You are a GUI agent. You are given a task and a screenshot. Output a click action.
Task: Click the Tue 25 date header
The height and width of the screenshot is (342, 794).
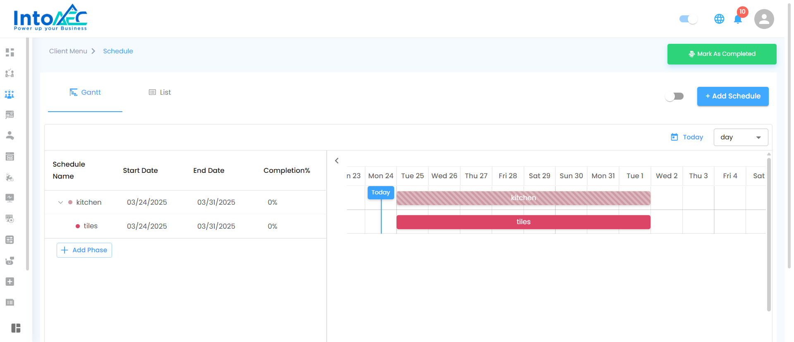coord(412,176)
